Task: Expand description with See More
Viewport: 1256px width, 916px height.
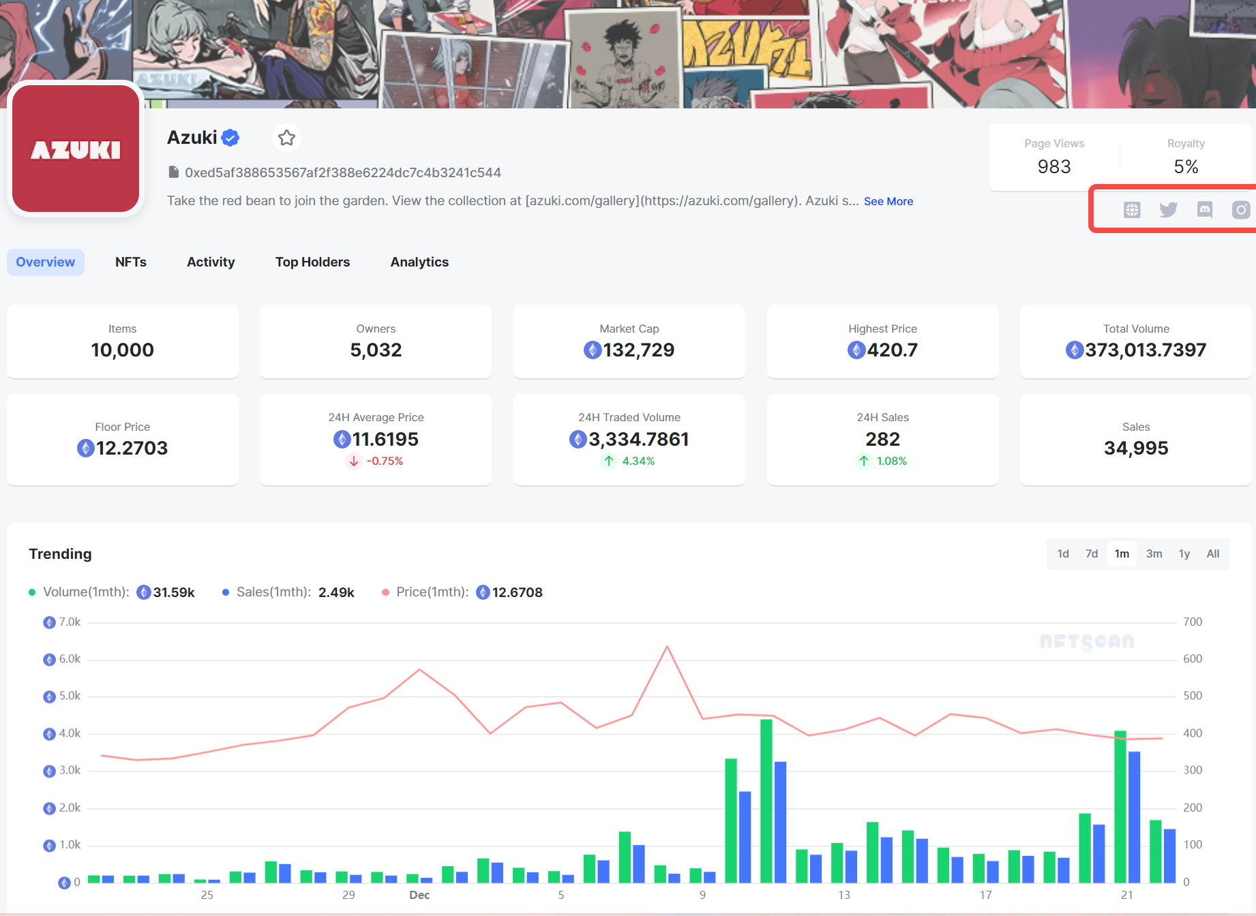Action: point(888,201)
